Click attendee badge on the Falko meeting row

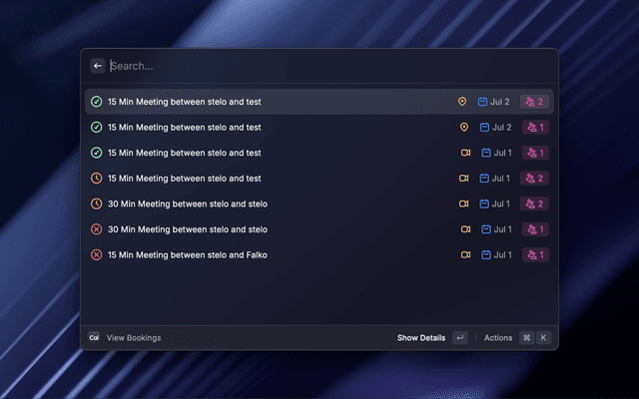pyautogui.click(x=535, y=255)
